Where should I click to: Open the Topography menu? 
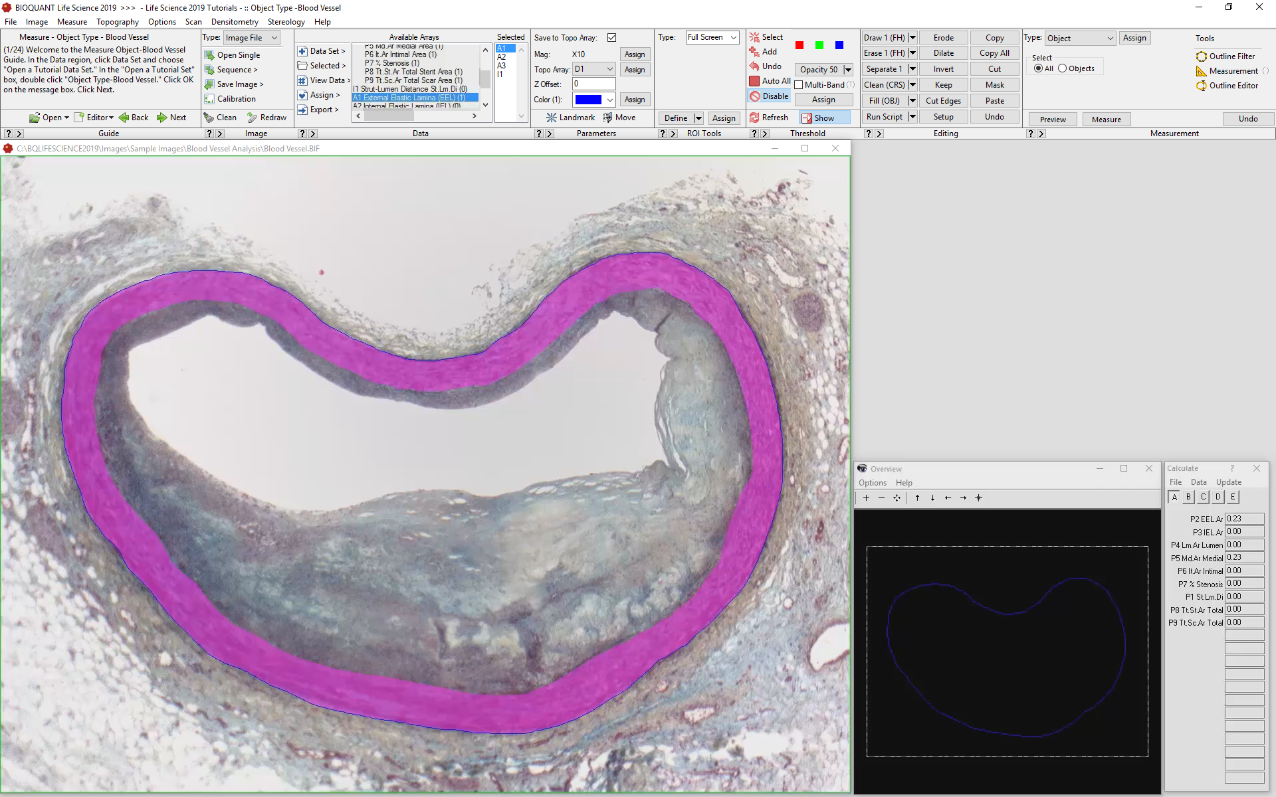click(x=118, y=22)
